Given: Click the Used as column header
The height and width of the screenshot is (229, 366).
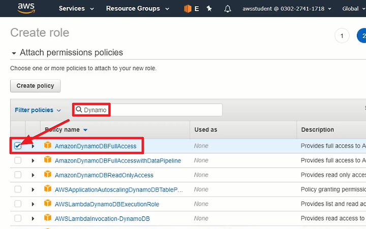Looking at the screenshot, I should pos(206,129).
